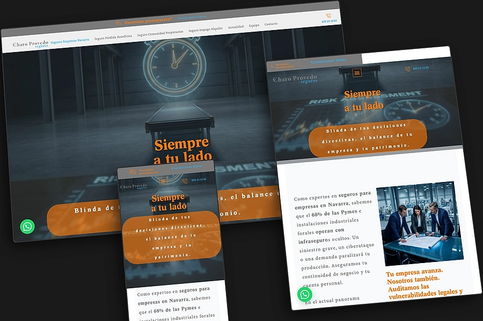Tap the phone icon in the tablet header
This screenshot has height=321, width=483.
point(407,69)
